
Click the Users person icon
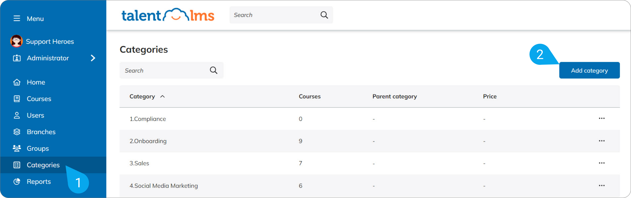tap(17, 115)
